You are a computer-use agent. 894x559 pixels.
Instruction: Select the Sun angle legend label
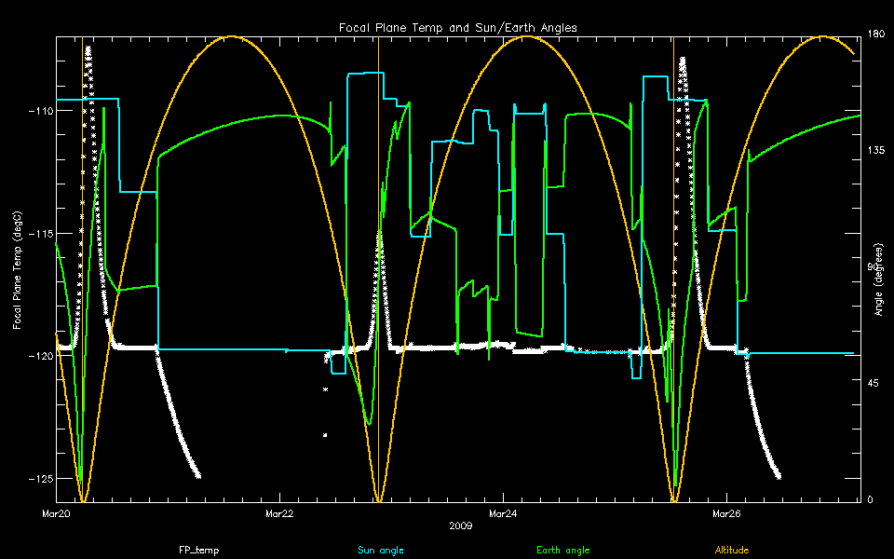(x=381, y=551)
